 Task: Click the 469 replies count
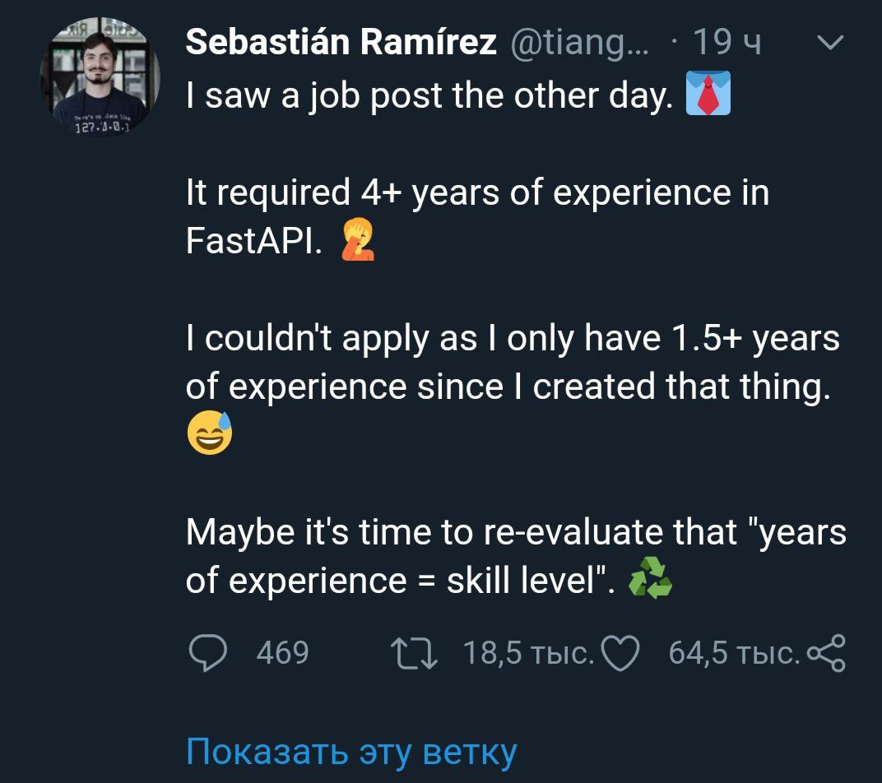coord(282,653)
